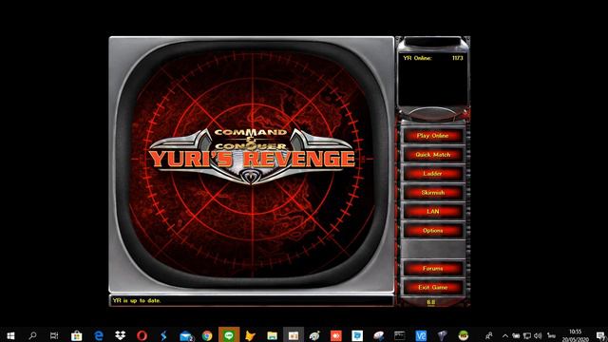Launch Microsoft Edge from taskbar
The image size is (608, 342).
[99, 335]
